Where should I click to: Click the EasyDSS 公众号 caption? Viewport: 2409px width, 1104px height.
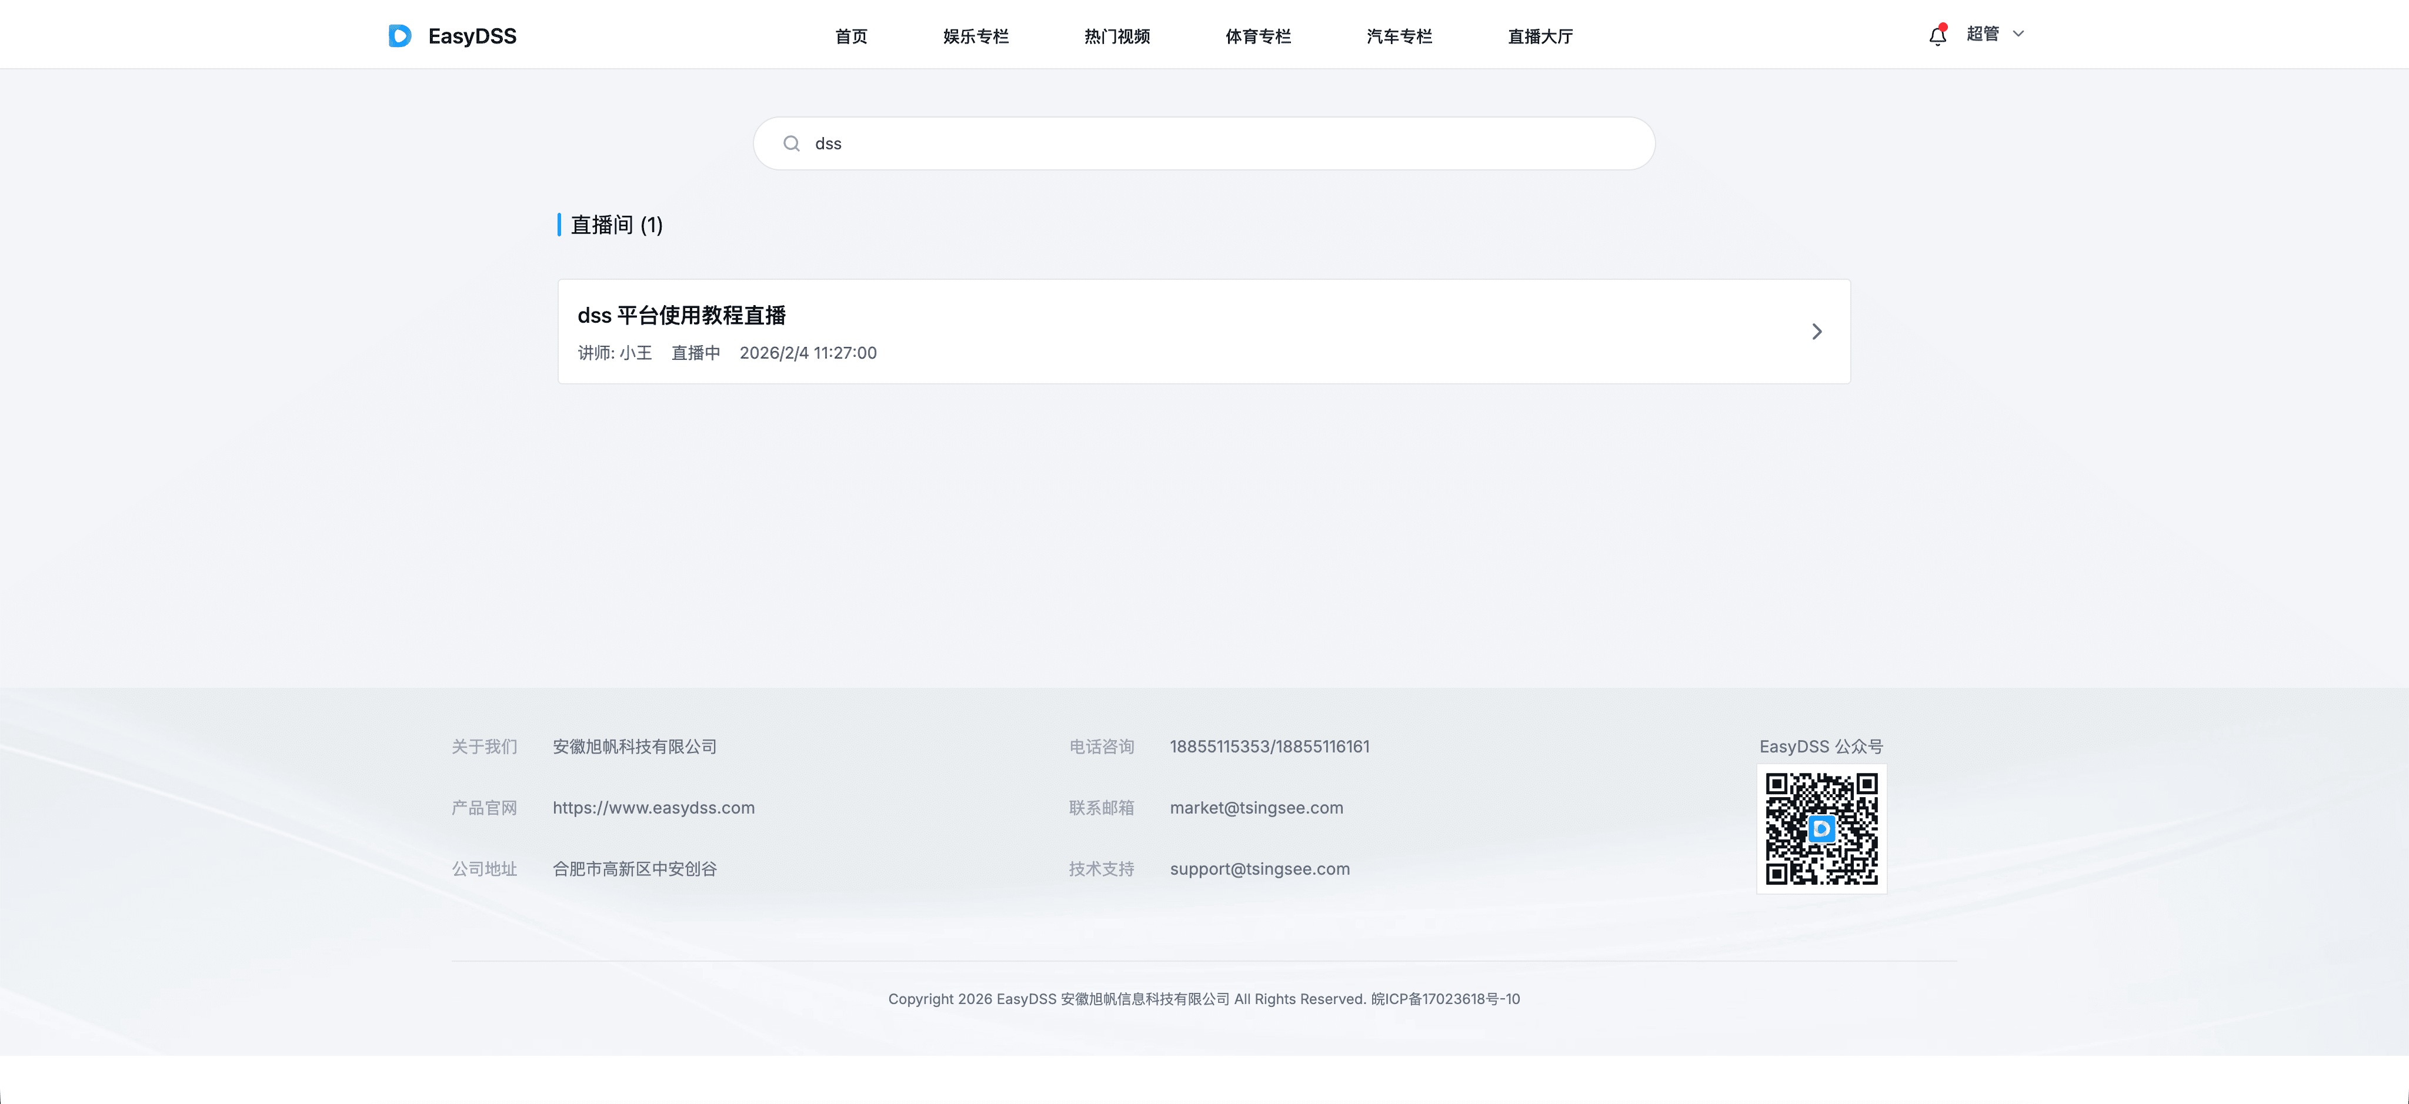[x=1821, y=747]
